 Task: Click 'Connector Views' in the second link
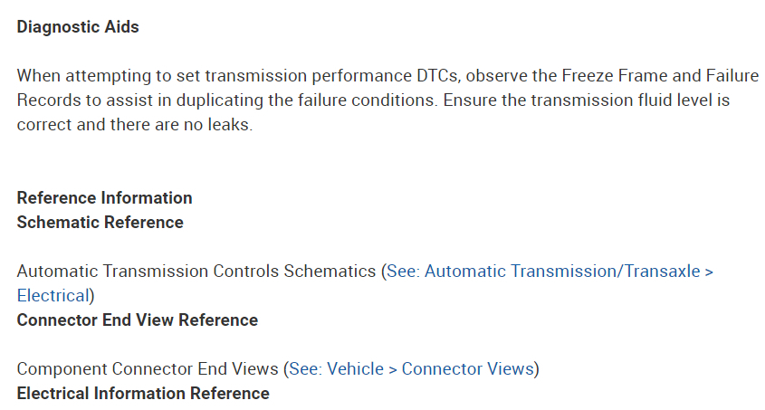[467, 368]
